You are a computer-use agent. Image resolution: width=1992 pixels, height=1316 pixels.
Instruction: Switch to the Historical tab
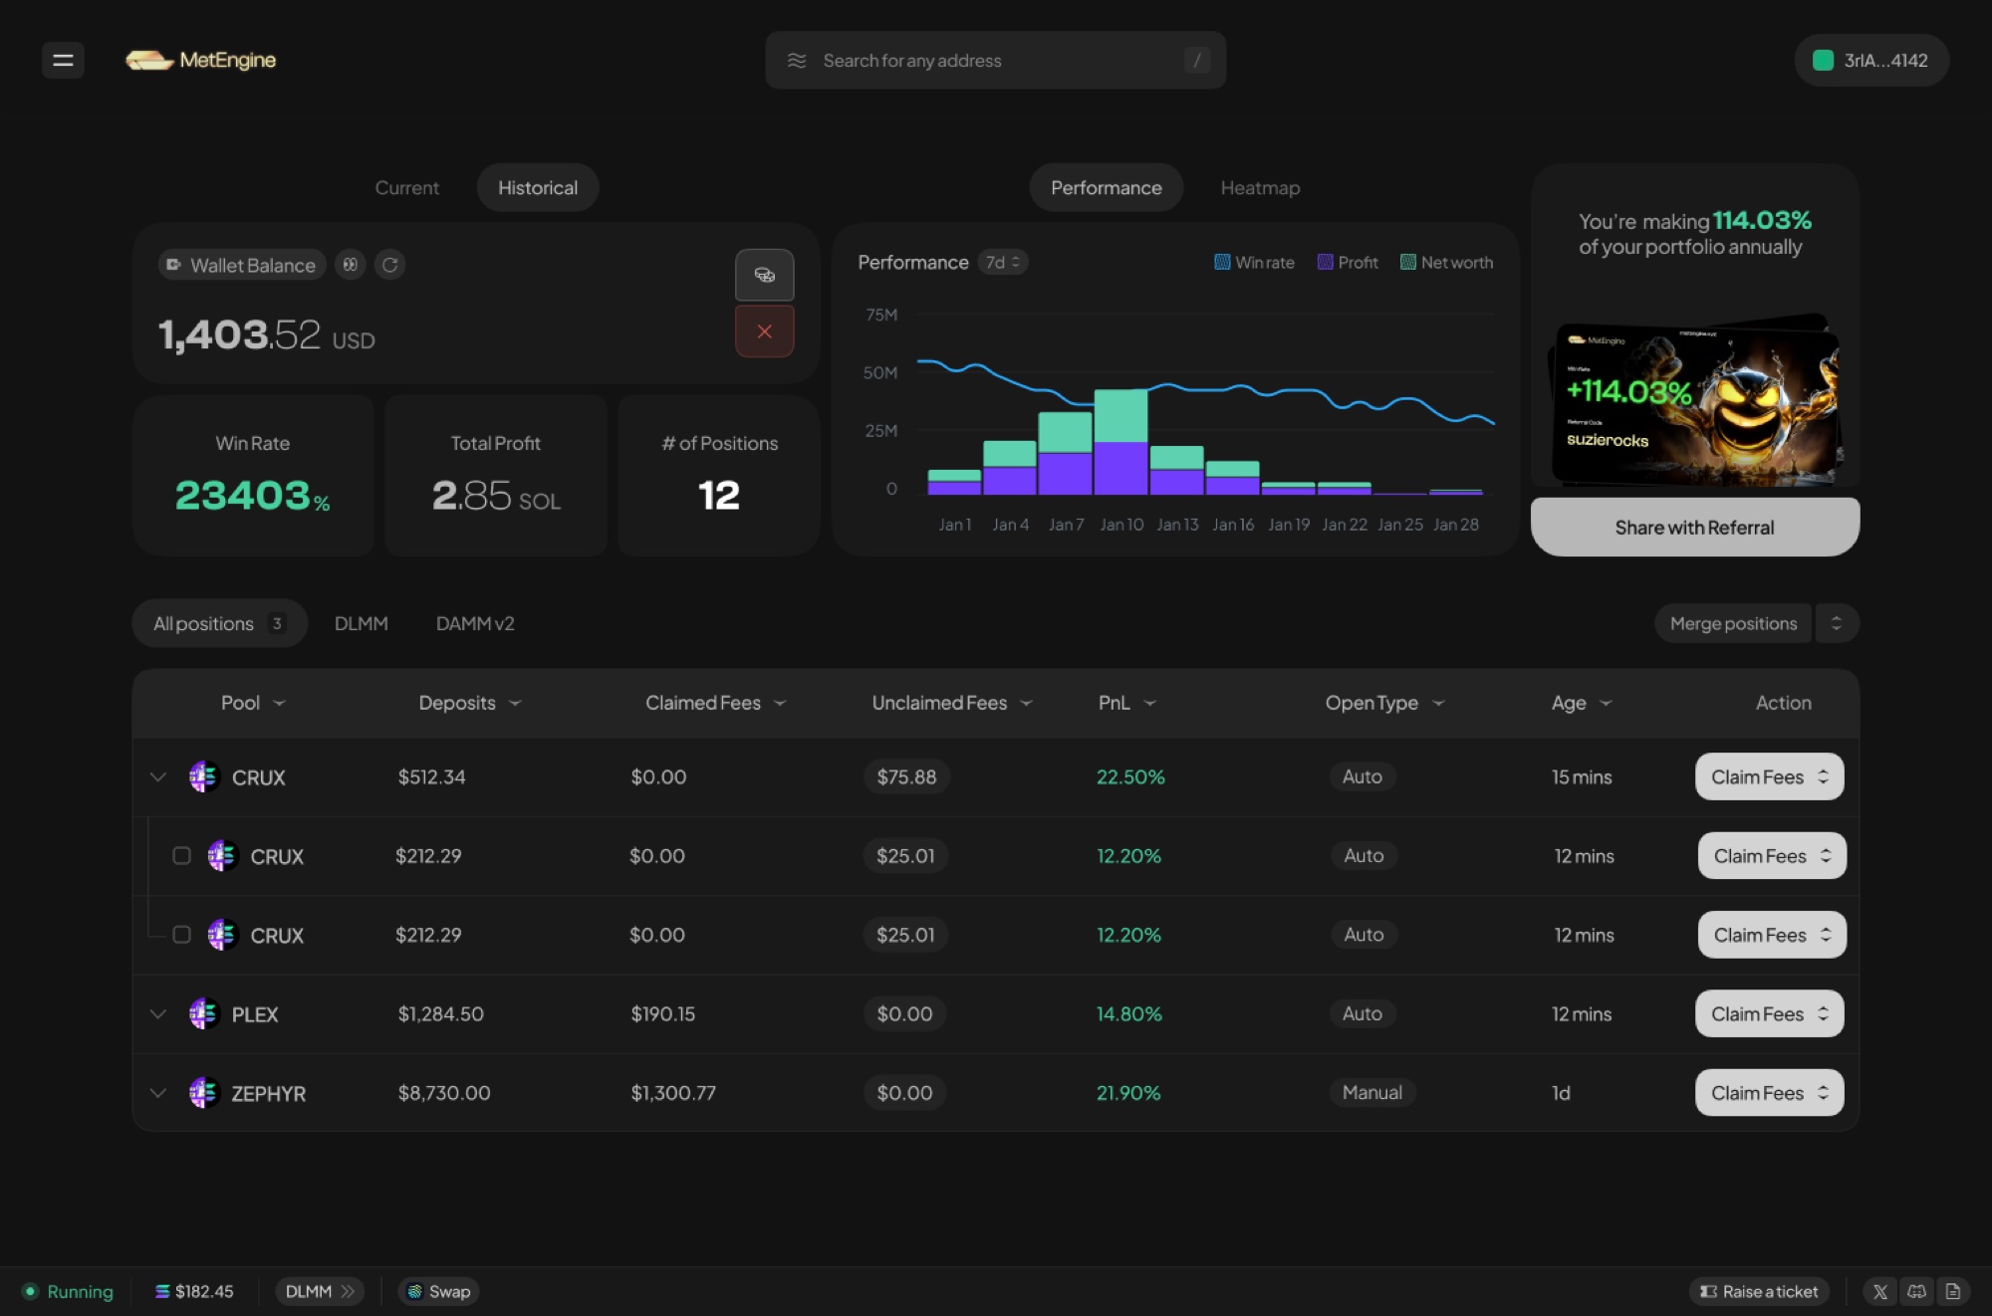pyautogui.click(x=538, y=187)
